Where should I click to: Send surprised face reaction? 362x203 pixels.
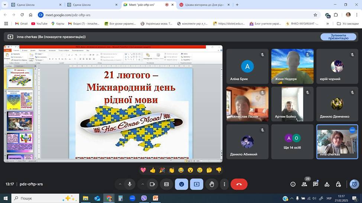tap(190, 170)
